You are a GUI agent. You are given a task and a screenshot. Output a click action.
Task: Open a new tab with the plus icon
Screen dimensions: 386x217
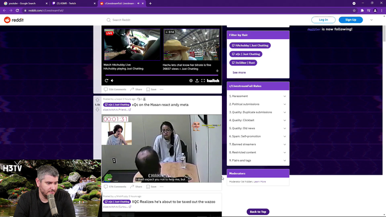pos(150,4)
